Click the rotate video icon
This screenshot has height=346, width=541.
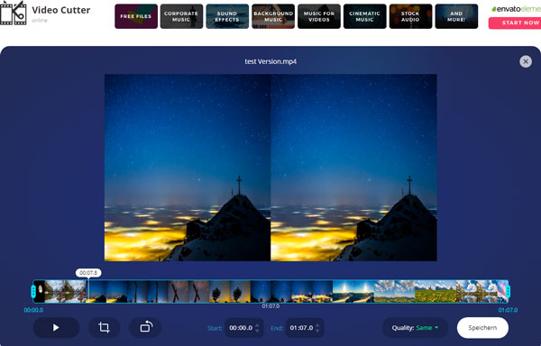point(145,327)
